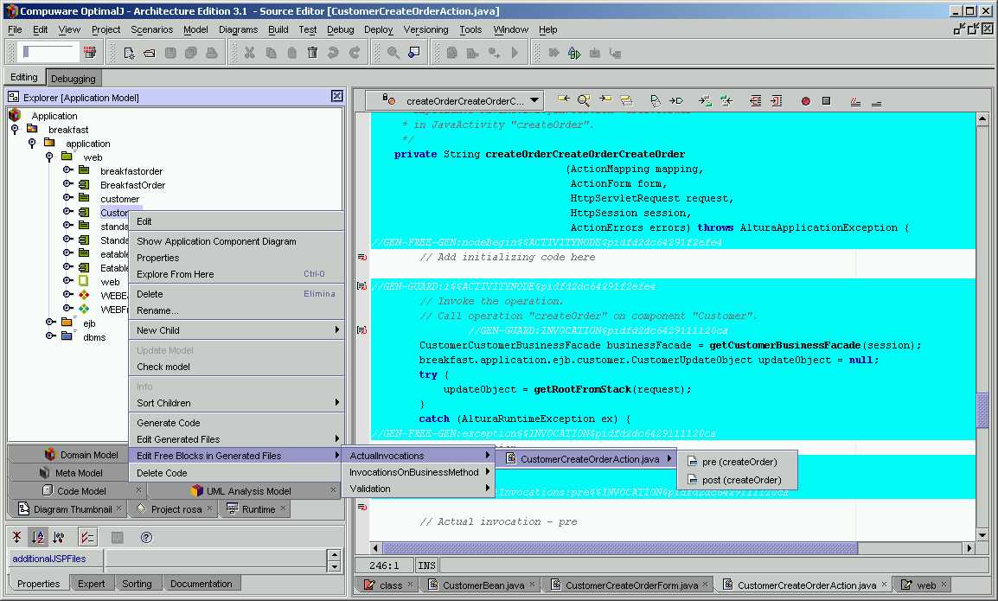
Task: Open the Validation submenu
Action: 419,489
